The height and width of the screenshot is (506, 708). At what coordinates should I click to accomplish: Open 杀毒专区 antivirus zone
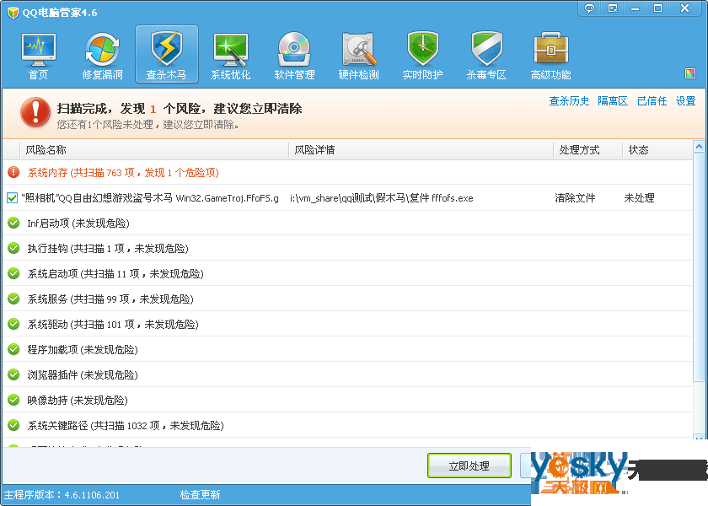(x=486, y=56)
